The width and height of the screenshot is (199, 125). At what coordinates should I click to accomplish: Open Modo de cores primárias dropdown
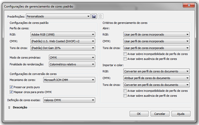click(72, 58)
